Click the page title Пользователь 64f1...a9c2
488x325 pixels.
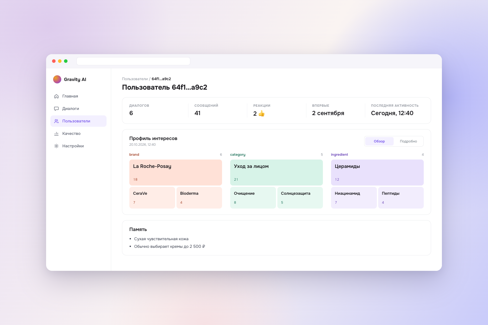click(x=165, y=87)
